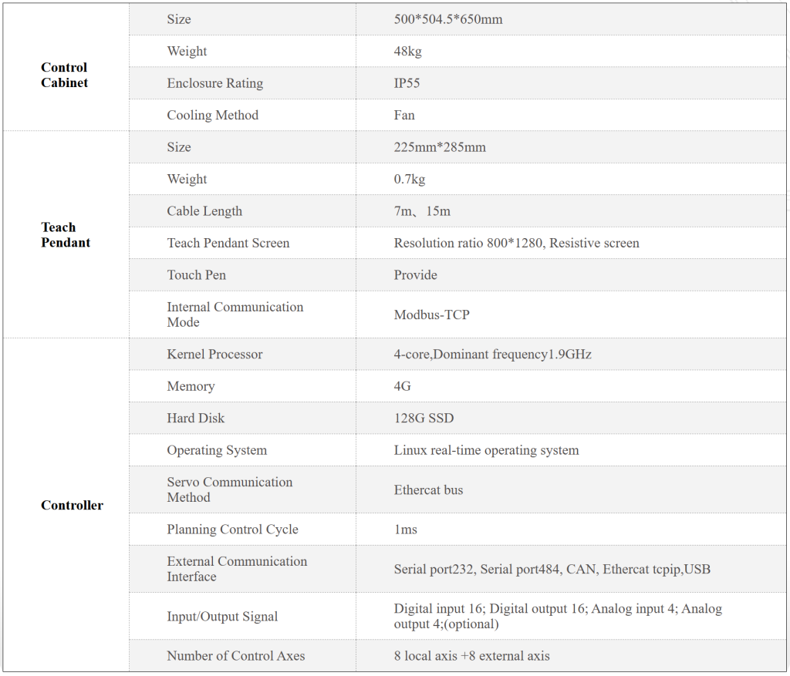Click the Planning Control Cycle label
Image resolution: width=790 pixels, height=676 pixels.
(232, 530)
